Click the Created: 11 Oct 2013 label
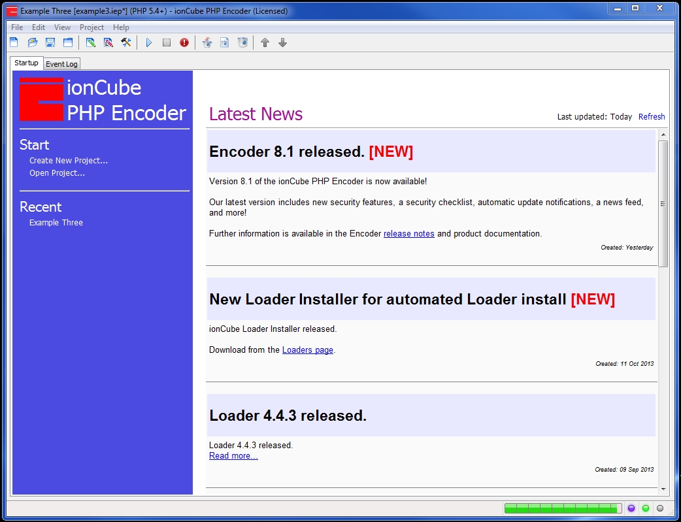Screen dimensions: 681x522 (625, 364)
